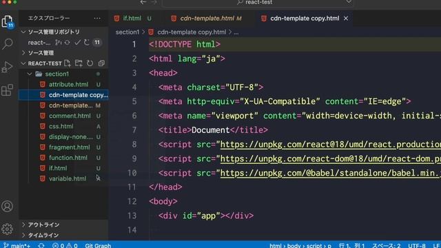The height and width of the screenshot is (248, 441).
Task: Open Explorer more actions ellipsis
Action: point(97,19)
